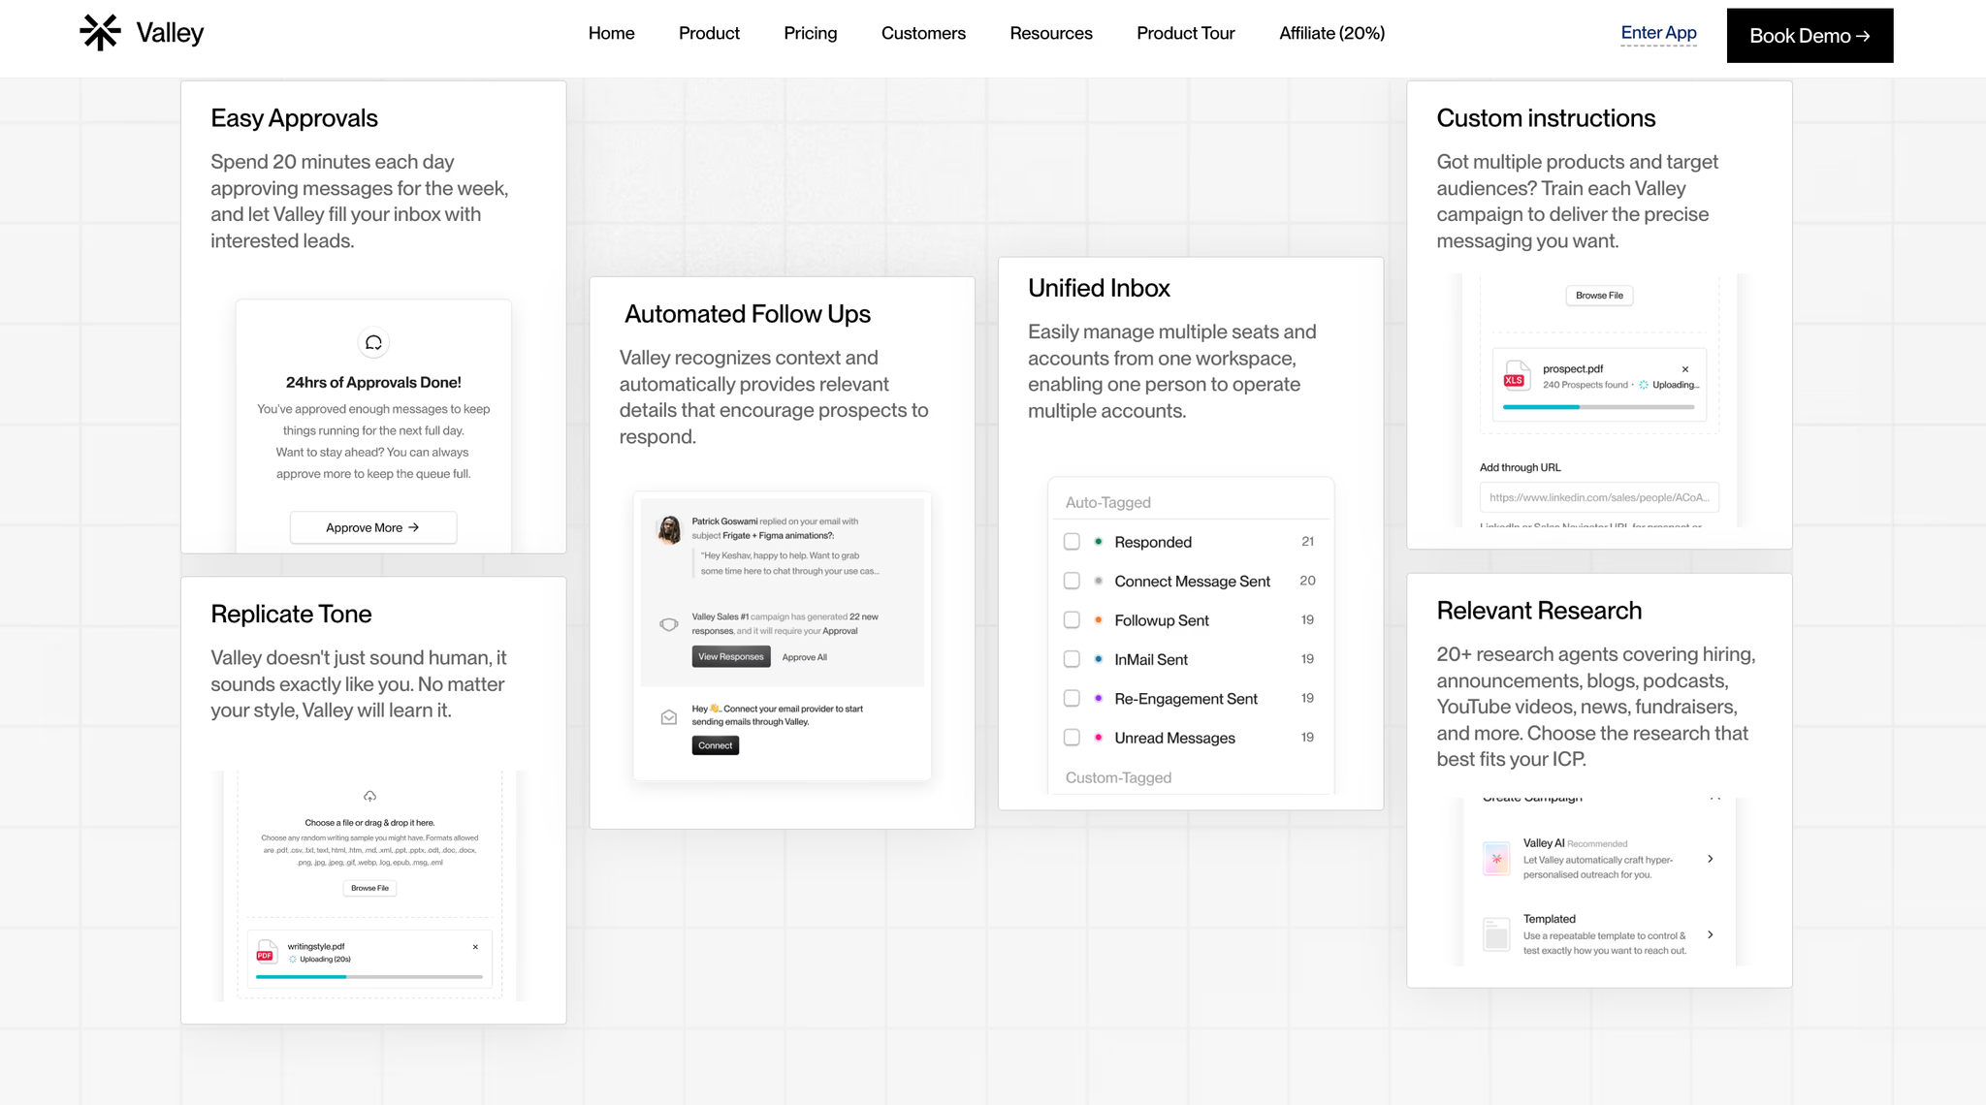The image size is (1986, 1105).
Task: Click Browse File in Custom instructions card
Action: tap(1599, 296)
